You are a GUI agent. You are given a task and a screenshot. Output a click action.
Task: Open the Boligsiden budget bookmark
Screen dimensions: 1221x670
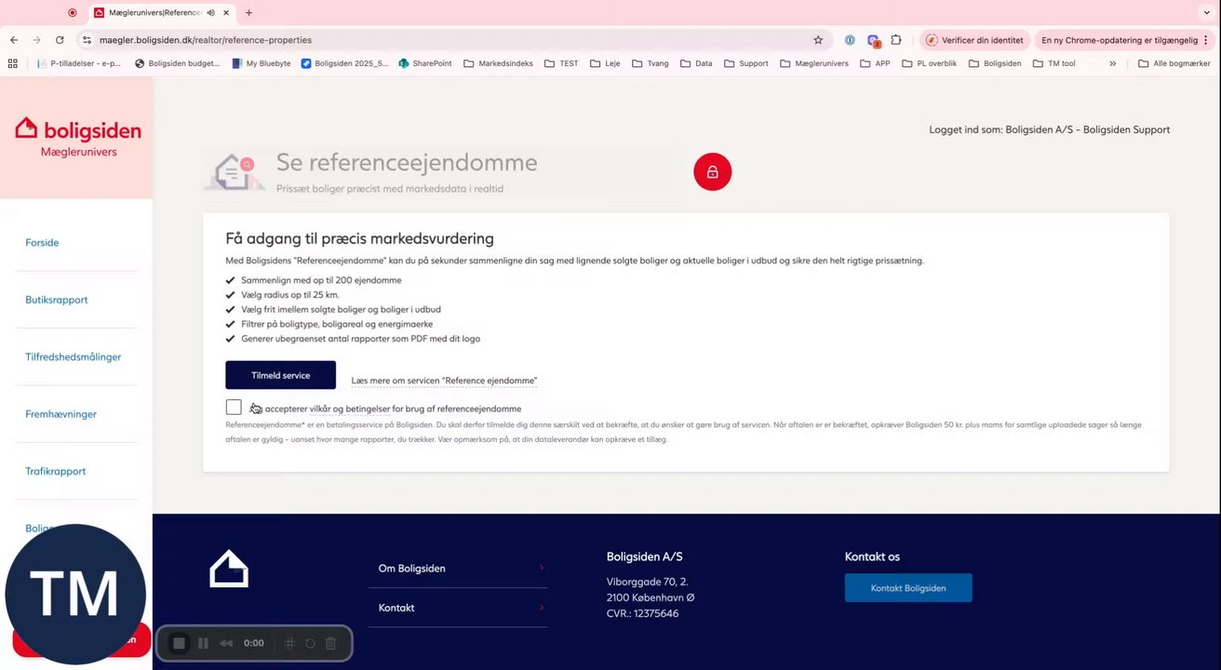[x=178, y=63]
